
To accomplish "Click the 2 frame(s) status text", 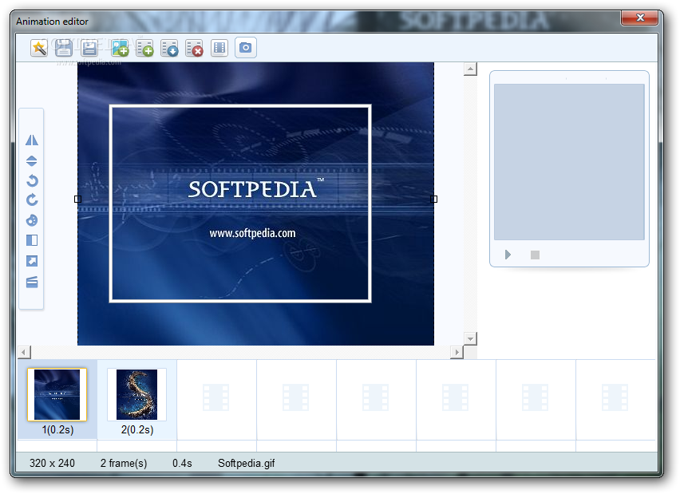I will 124,463.
